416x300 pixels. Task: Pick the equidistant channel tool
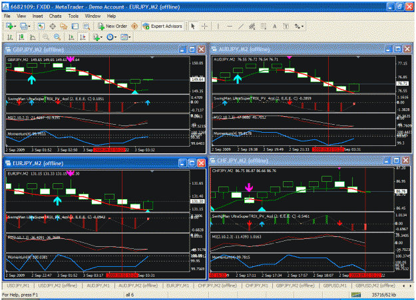[252, 26]
